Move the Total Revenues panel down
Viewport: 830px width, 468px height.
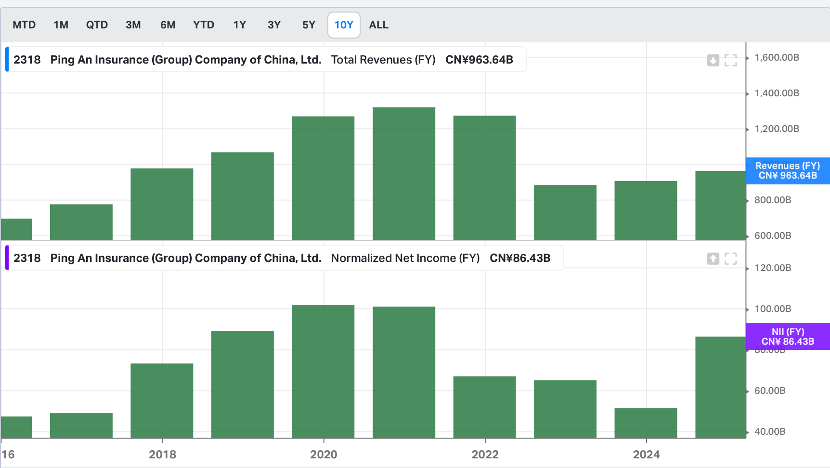point(713,60)
